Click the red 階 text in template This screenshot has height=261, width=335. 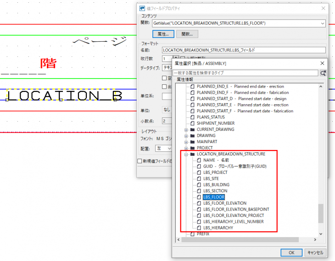[48, 63]
